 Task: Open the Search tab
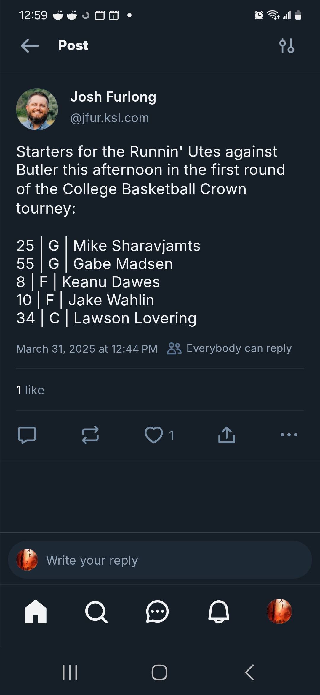point(96,612)
